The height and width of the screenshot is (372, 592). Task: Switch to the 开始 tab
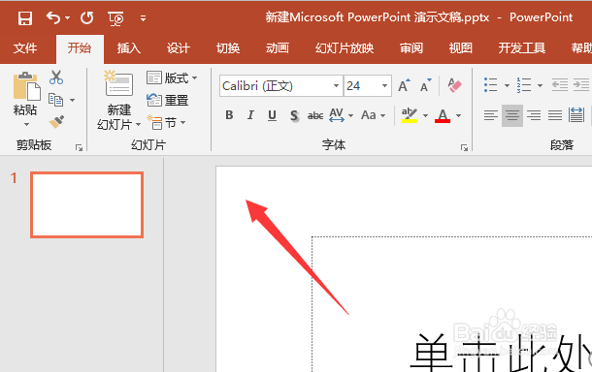(80, 48)
